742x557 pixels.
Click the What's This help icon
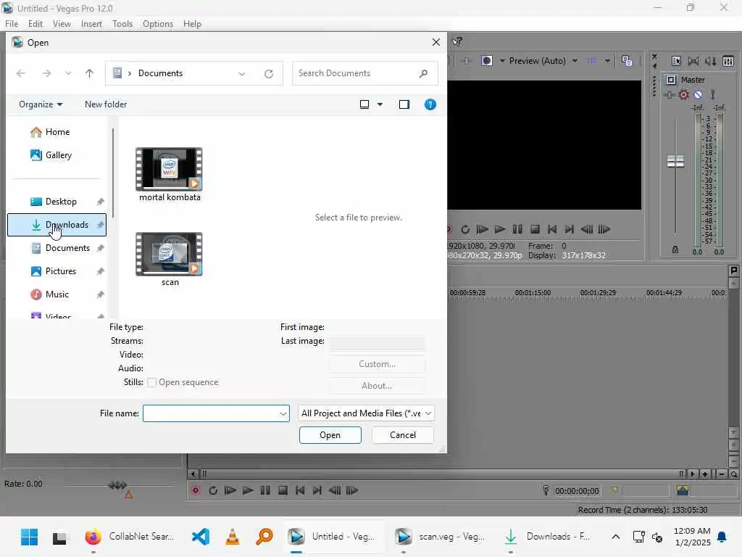click(x=457, y=41)
